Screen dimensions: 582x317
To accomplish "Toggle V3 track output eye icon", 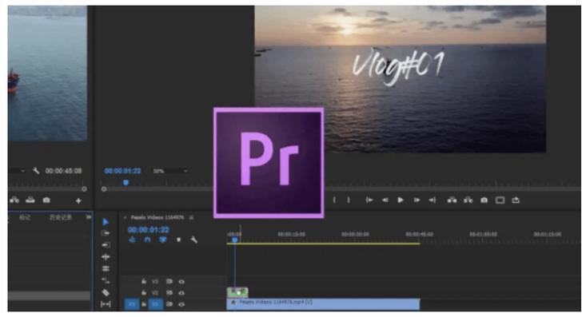I will pos(181,282).
